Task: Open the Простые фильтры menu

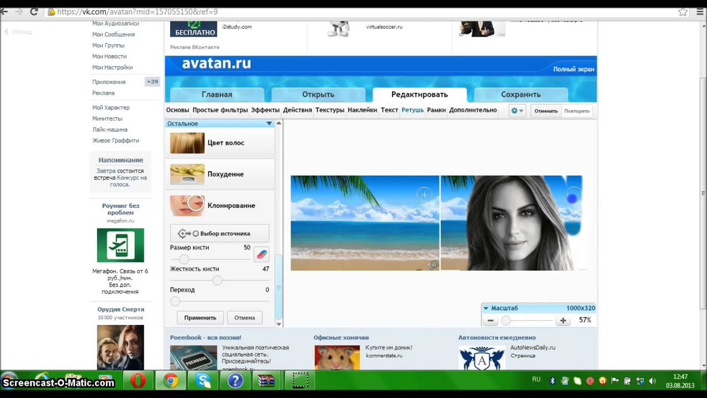Action: (x=220, y=110)
